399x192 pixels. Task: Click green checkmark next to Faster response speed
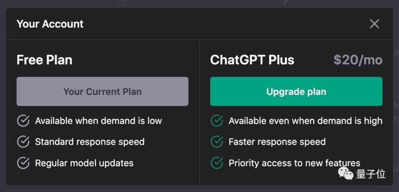coord(217,142)
